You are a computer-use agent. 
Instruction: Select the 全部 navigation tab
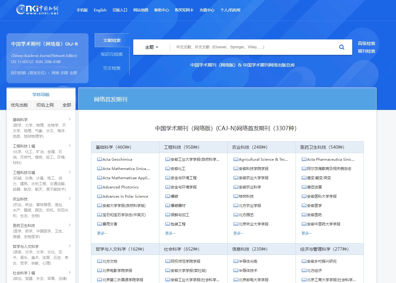(67, 105)
